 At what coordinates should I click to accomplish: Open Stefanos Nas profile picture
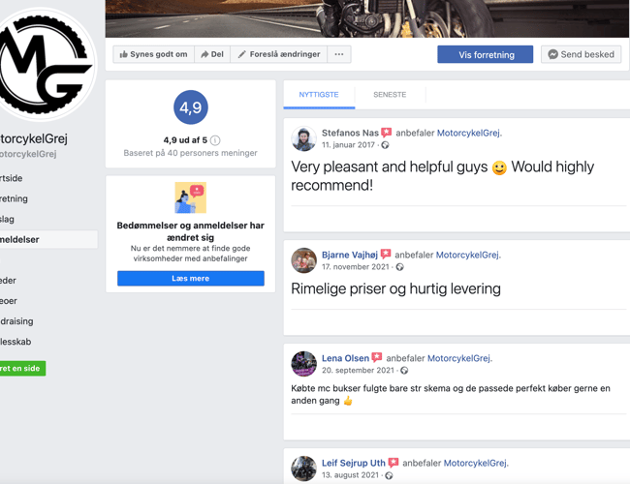[x=303, y=138]
